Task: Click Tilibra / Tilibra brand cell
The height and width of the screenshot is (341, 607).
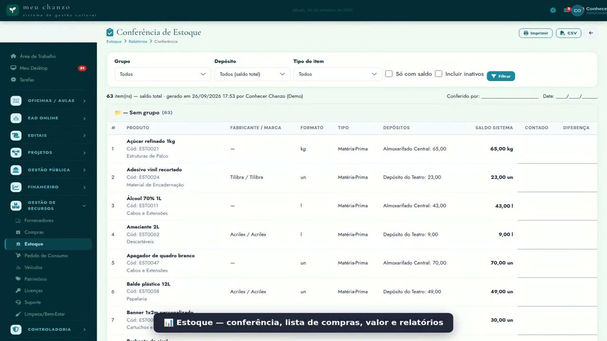Action: [x=247, y=177]
